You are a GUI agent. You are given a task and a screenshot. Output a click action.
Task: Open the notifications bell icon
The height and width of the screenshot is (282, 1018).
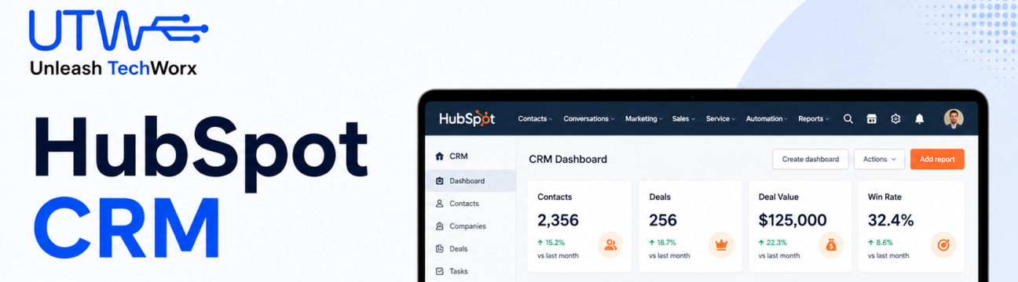pos(919,119)
